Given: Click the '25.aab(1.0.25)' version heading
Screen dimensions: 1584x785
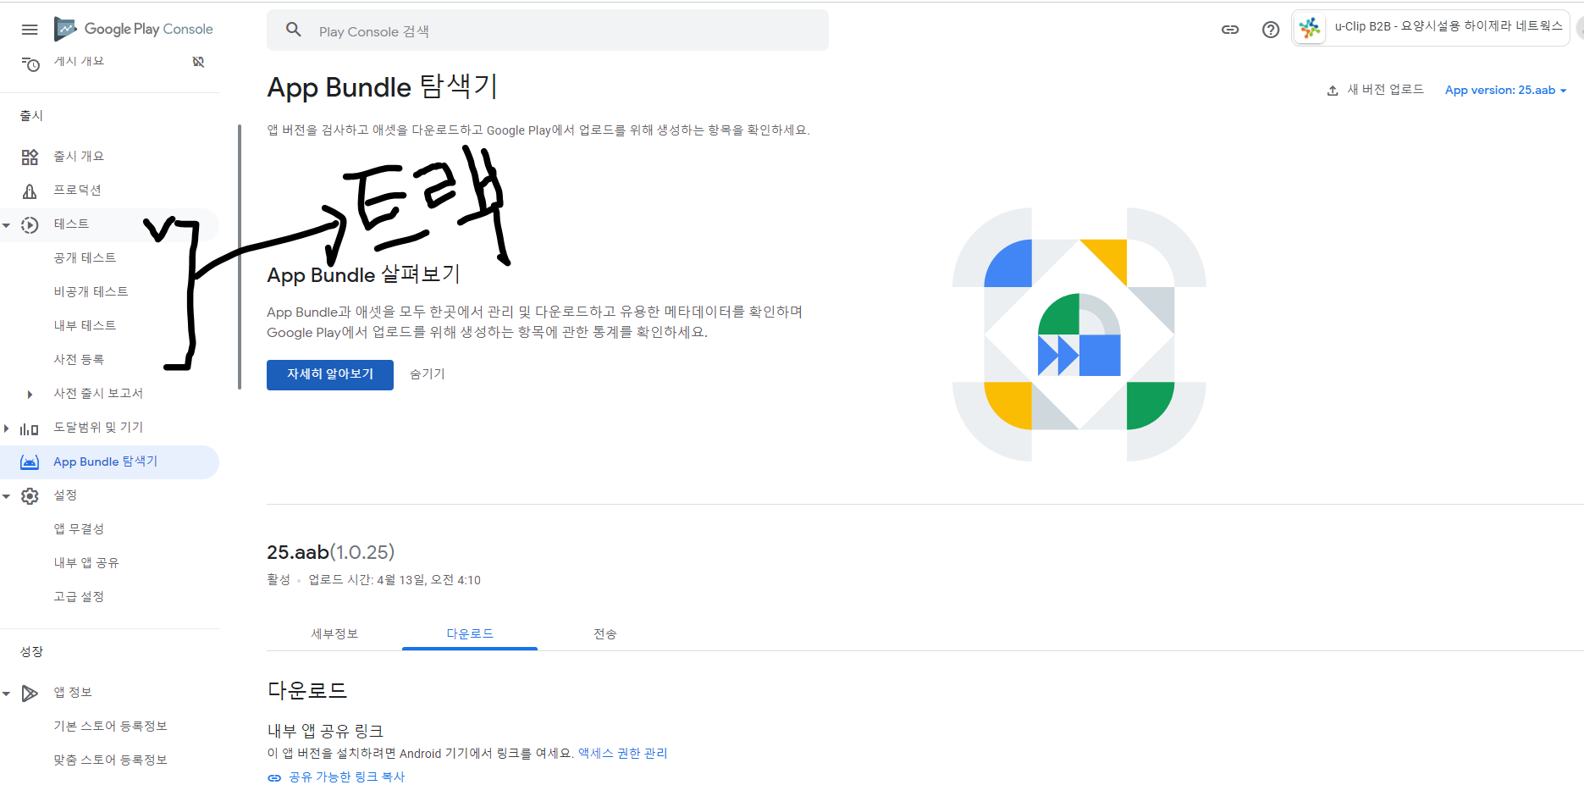Looking at the screenshot, I should point(331,552).
